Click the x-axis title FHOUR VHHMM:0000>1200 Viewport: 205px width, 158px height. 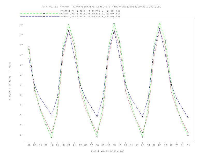click(108, 151)
